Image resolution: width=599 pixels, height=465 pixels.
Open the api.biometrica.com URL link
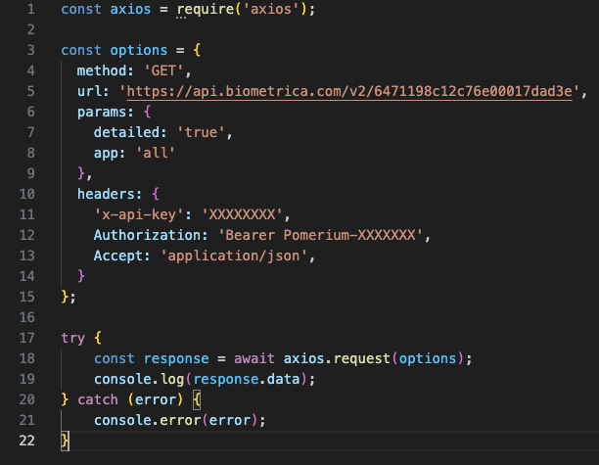[349, 92]
